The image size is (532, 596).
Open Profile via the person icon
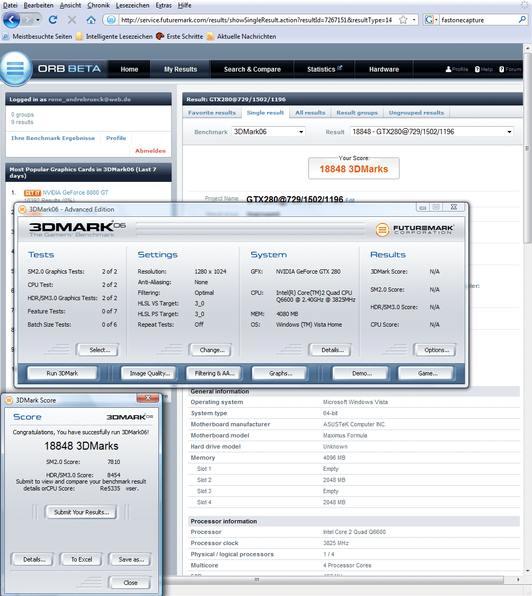tap(448, 69)
